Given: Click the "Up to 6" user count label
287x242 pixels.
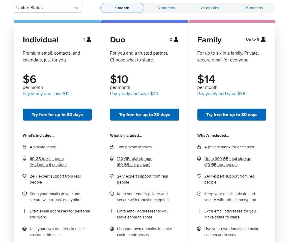Looking at the screenshot, I should 253,39.
